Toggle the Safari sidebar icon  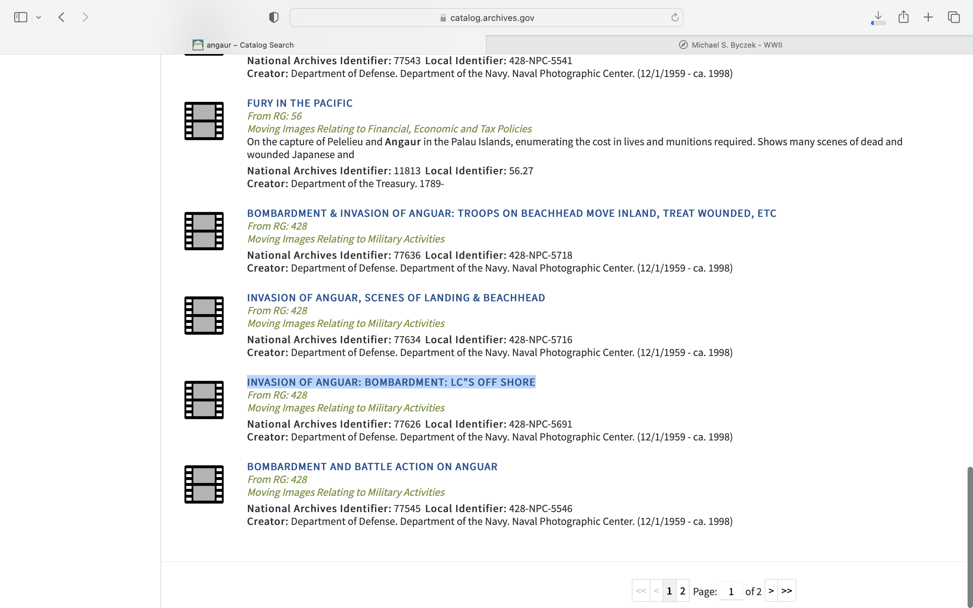tap(21, 17)
